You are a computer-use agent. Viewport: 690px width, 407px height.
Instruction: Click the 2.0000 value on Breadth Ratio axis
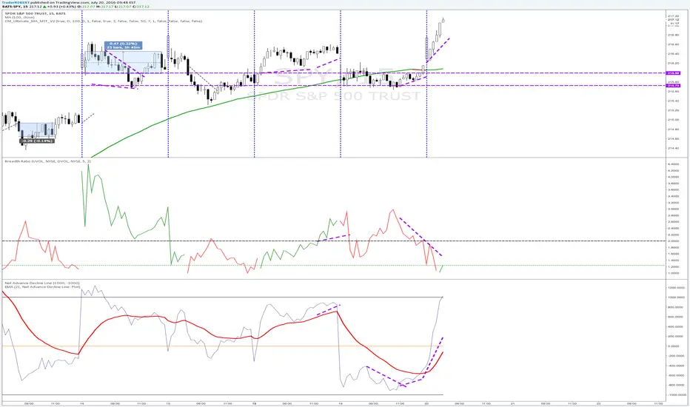[x=673, y=241]
